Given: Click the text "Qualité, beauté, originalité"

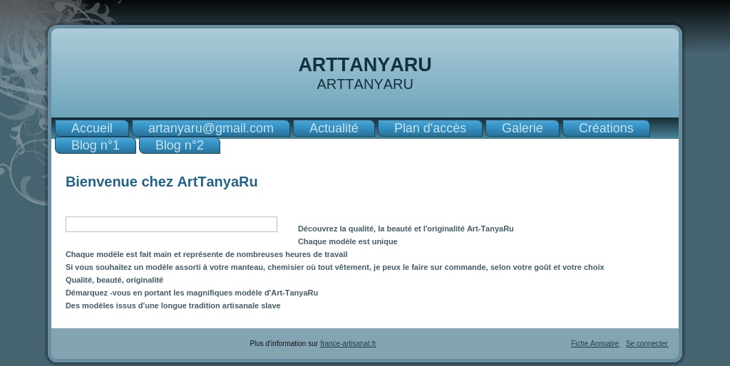Looking at the screenshot, I should click(x=115, y=280).
